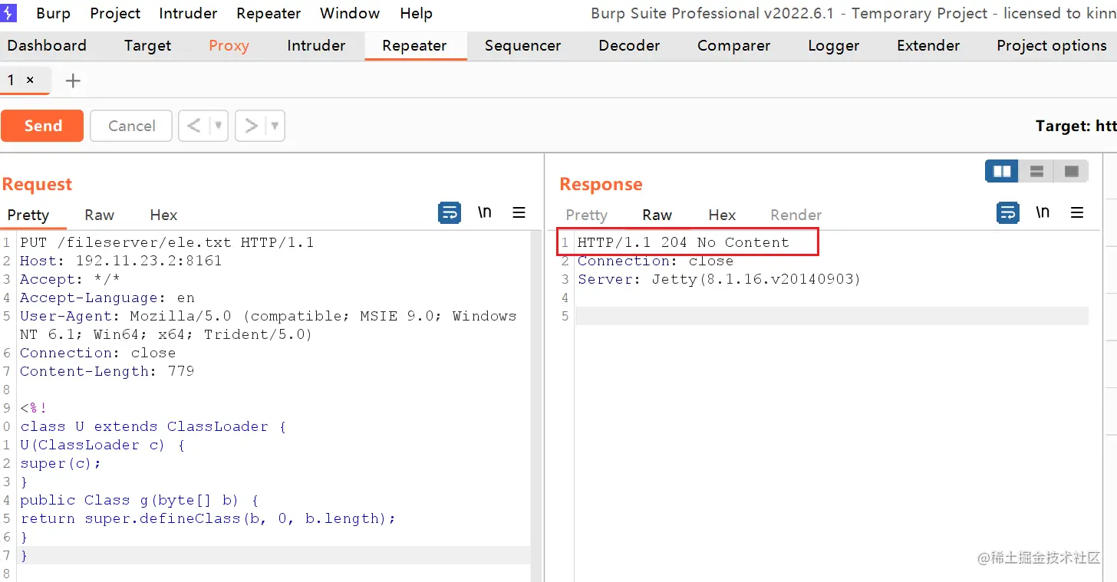Screen dimensions: 1117x582
Task: Click the 'U(ClassLoader c) {' line
Action: tap(103, 445)
